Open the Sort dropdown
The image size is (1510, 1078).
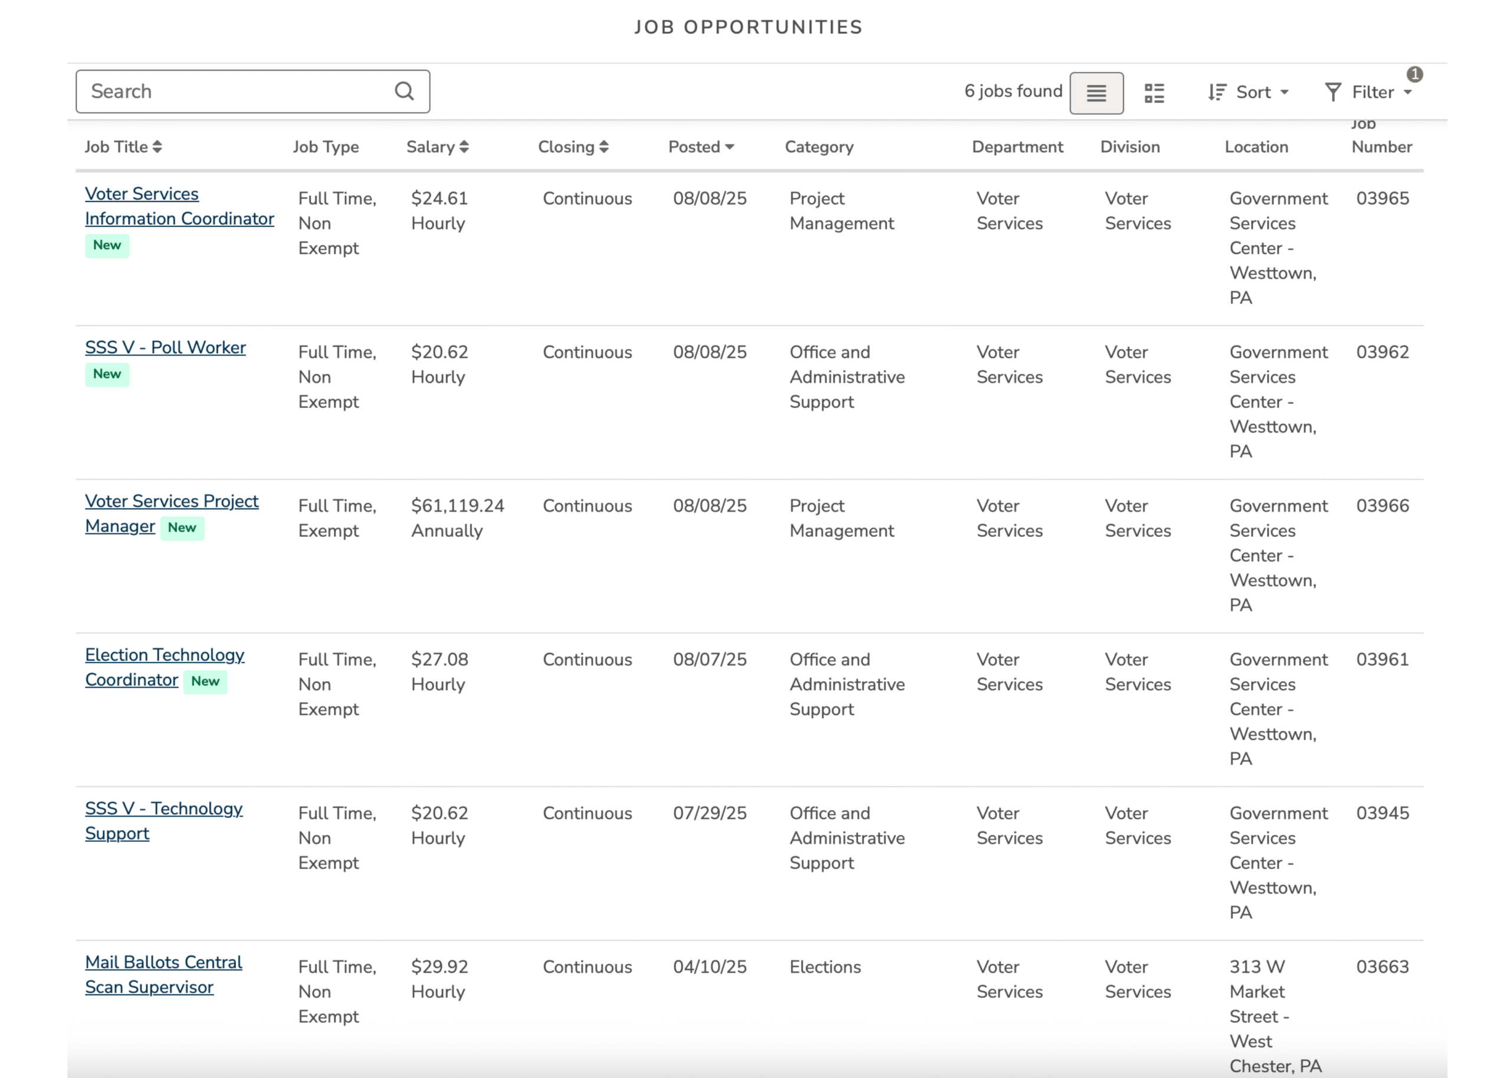pyautogui.click(x=1252, y=93)
